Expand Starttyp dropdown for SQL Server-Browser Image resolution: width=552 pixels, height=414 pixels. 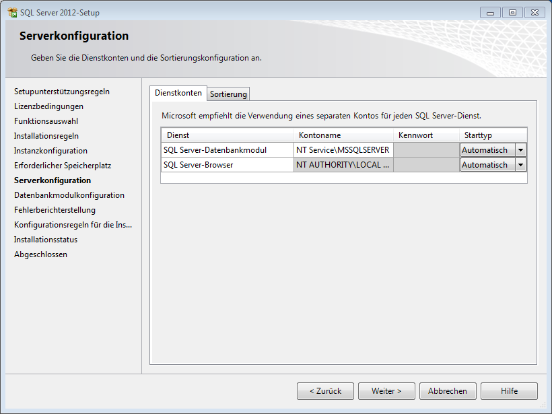tap(520, 165)
